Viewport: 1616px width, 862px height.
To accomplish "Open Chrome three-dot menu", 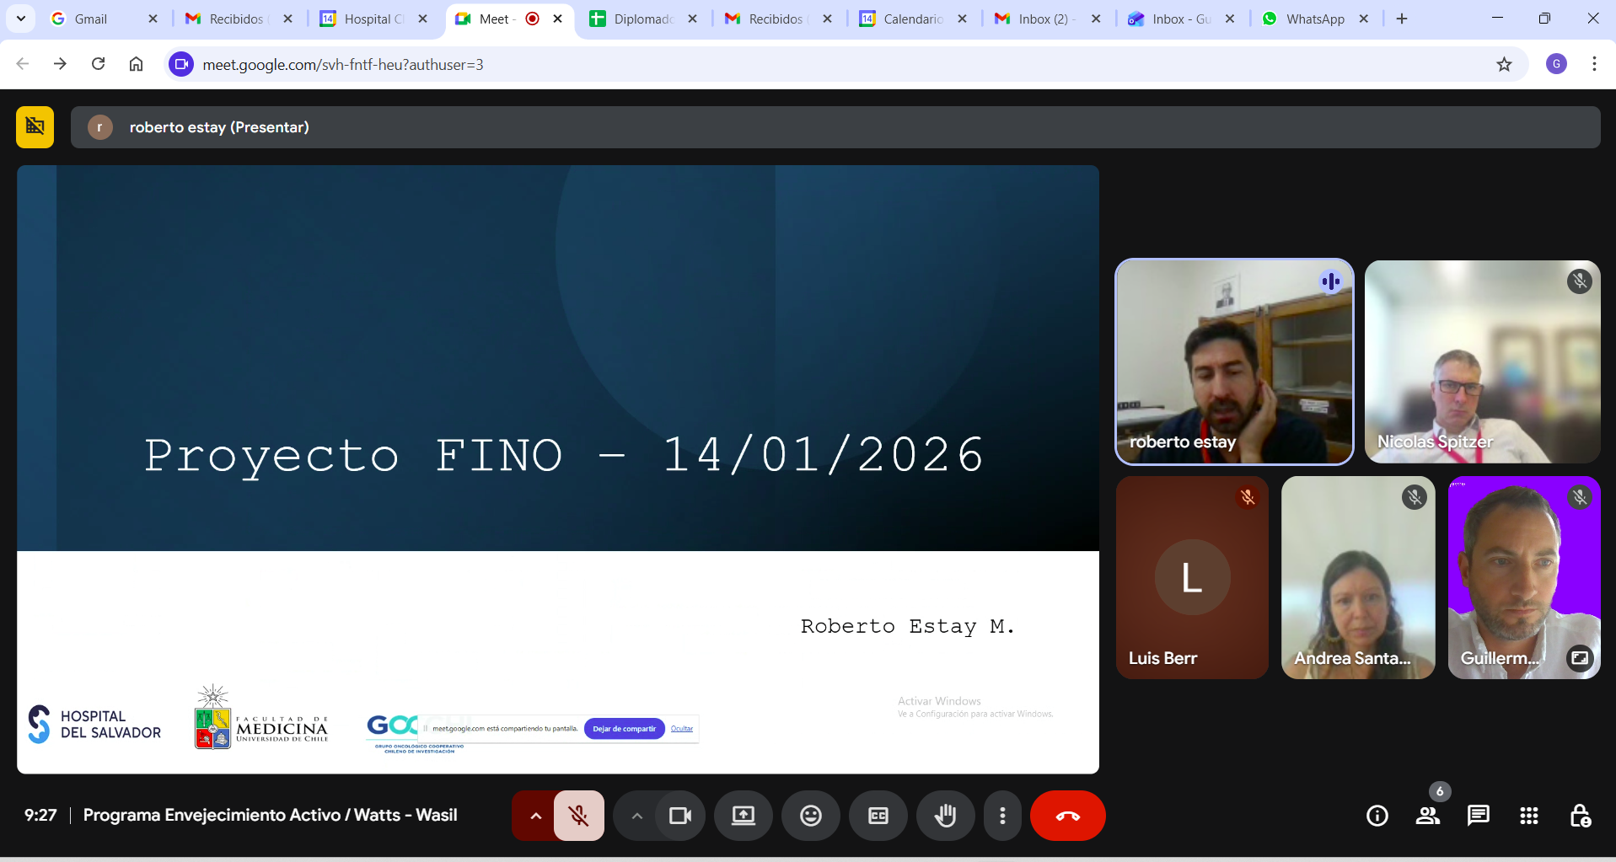I will point(1594,64).
